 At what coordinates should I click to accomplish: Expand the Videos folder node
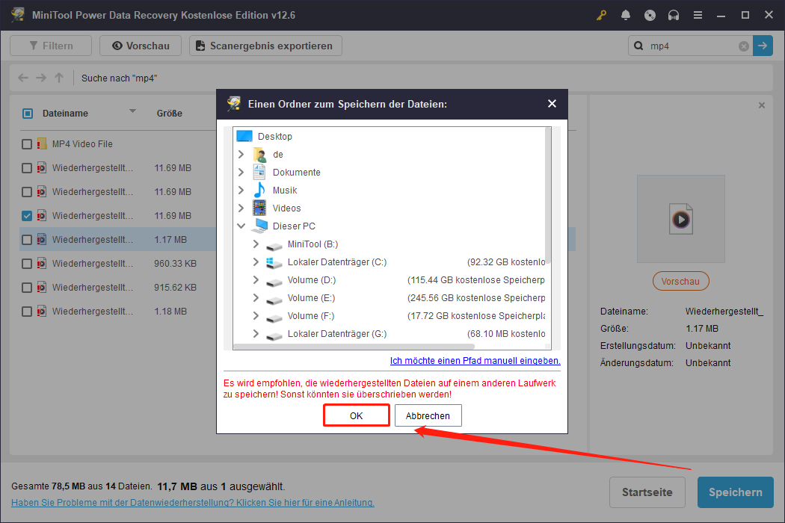241,208
